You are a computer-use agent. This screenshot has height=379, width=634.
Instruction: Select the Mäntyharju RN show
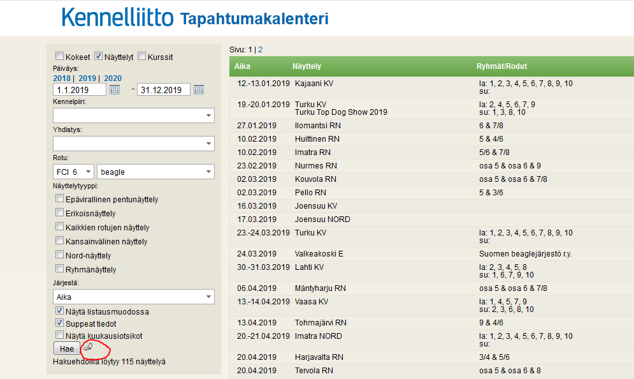[x=321, y=288]
